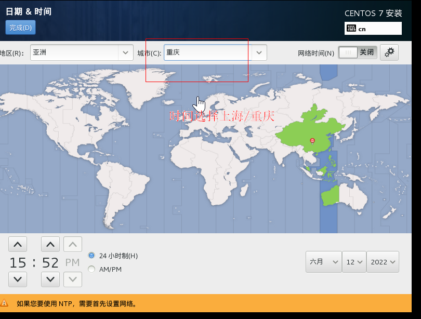
Task: Select the 24 小时制 radio button
Action: click(x=91, y=256)
